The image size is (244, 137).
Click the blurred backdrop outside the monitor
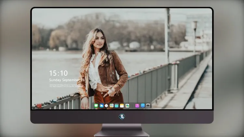pyautogui.click(x=15, y=68)
